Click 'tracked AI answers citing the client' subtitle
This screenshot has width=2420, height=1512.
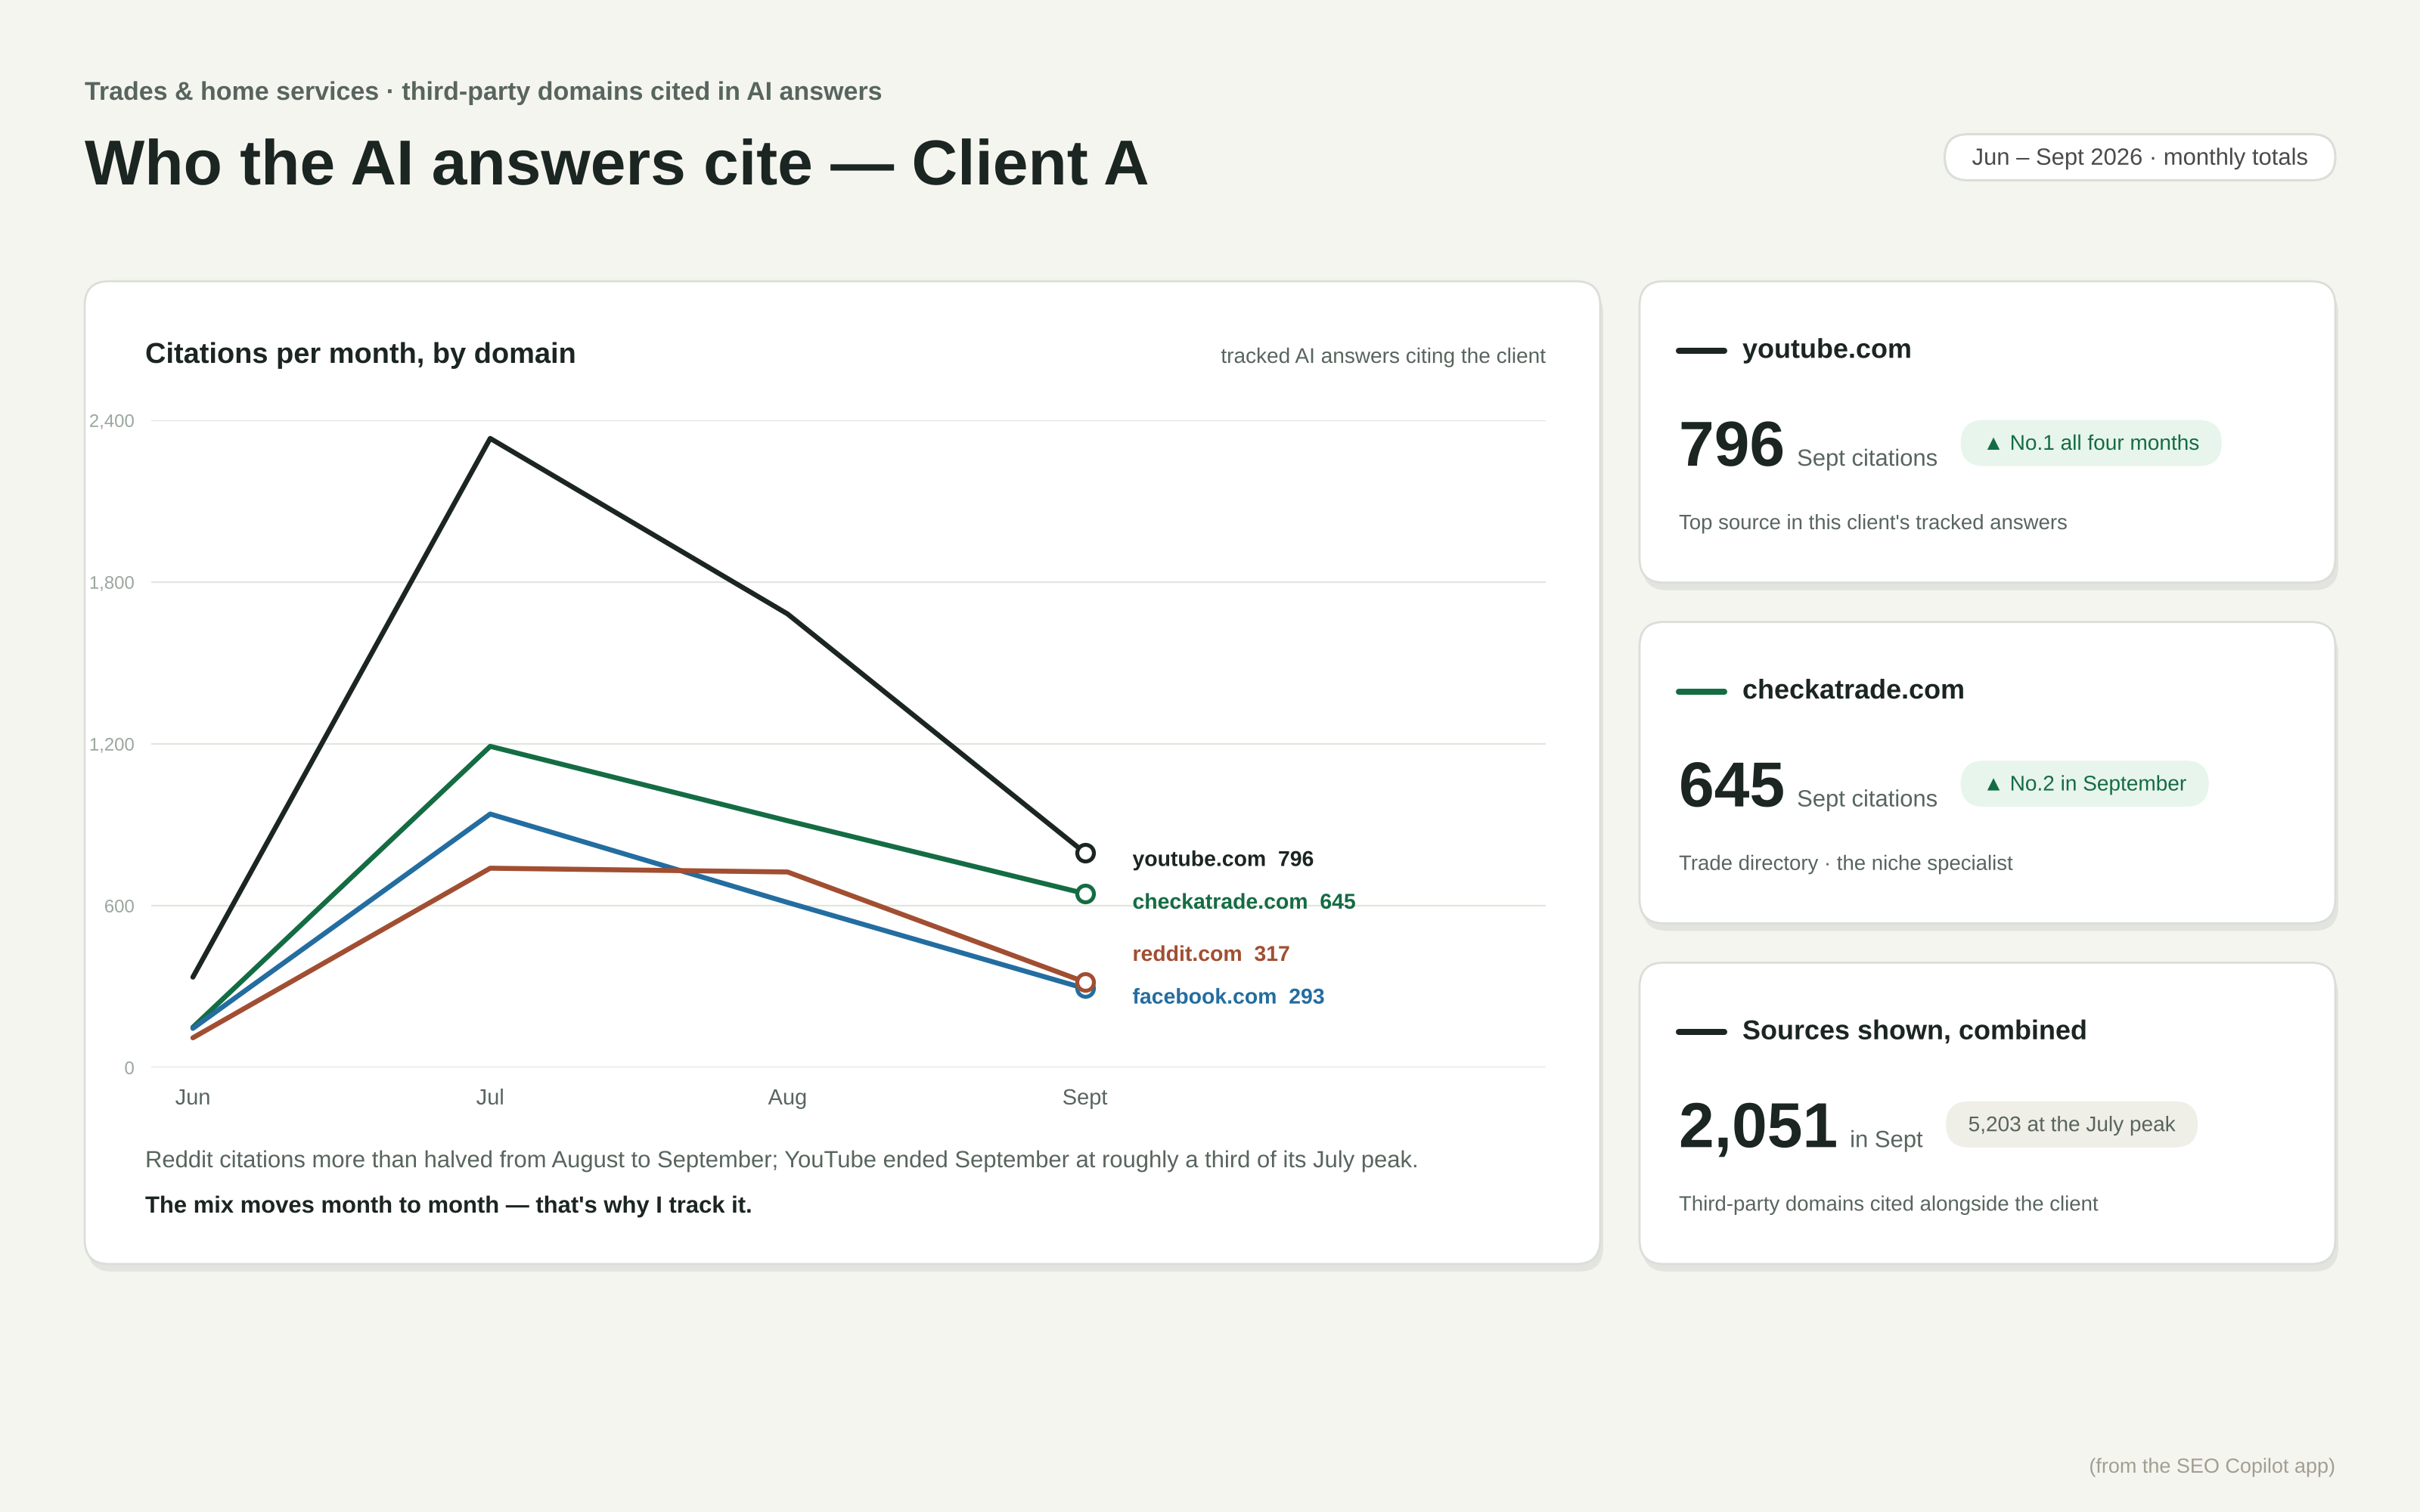click(1383, 356)
